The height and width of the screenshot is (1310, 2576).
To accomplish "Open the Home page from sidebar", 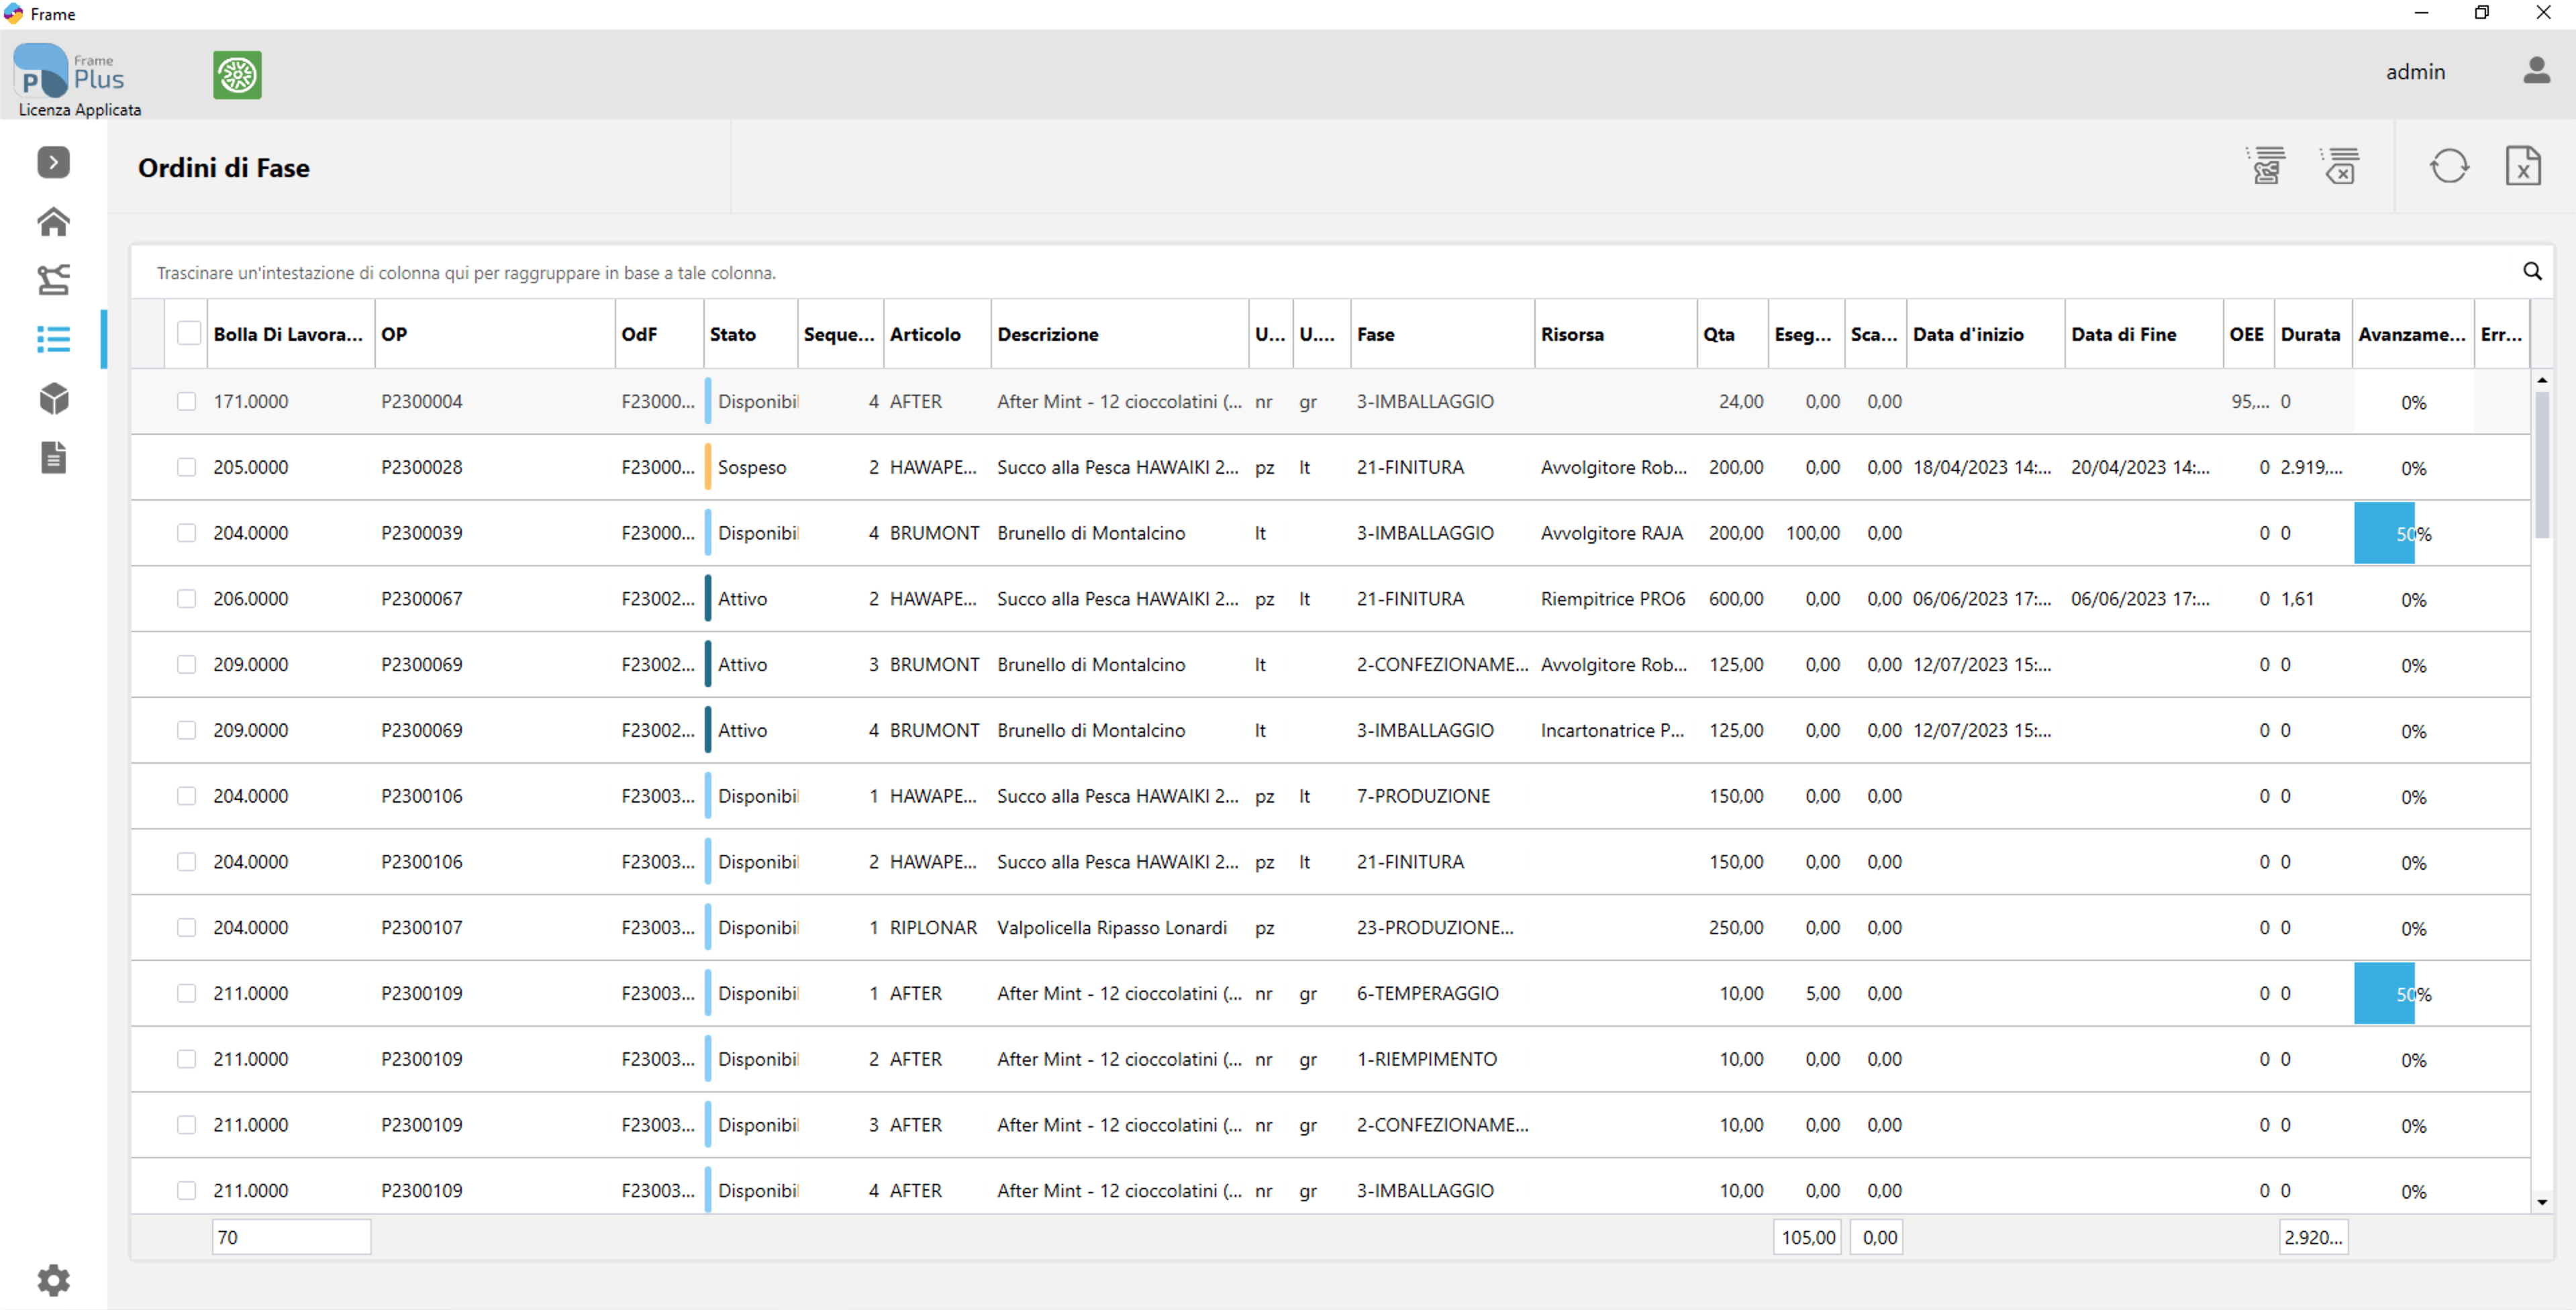I will tap(53, 221).
